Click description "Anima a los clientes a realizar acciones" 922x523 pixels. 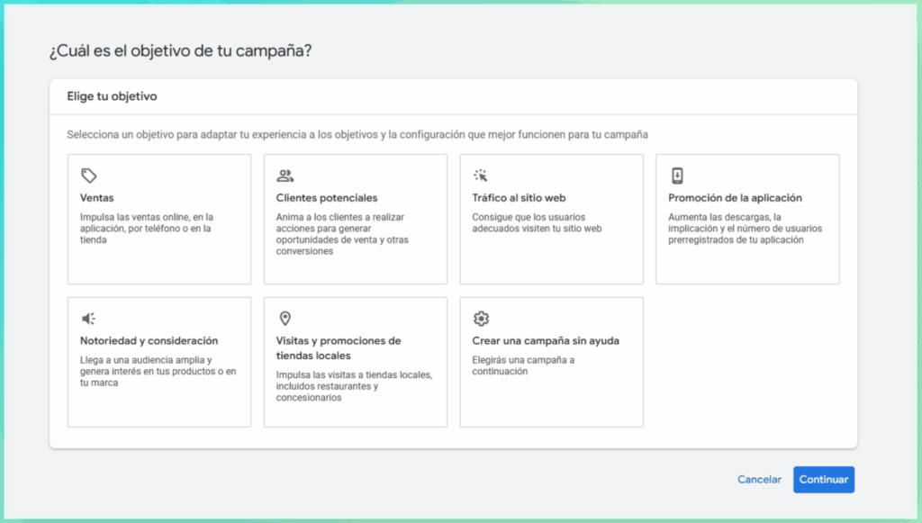pyautogui.click(x=342, y=234)
